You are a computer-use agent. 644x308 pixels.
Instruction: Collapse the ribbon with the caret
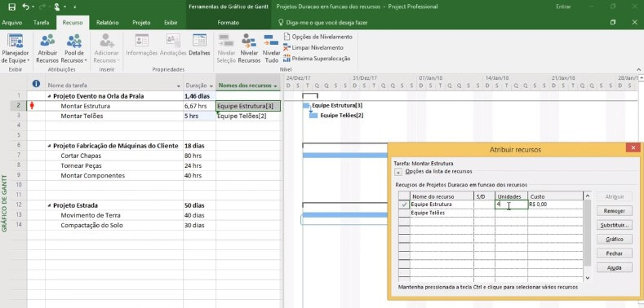pyautogui.click(x=638, y=69)
